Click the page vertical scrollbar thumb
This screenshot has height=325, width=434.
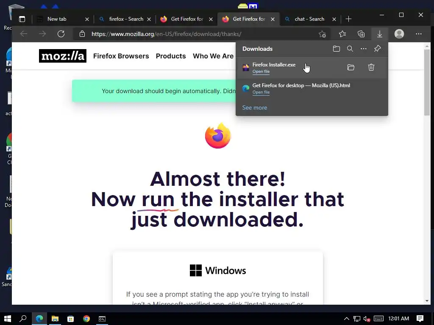[x=427, y=83]
